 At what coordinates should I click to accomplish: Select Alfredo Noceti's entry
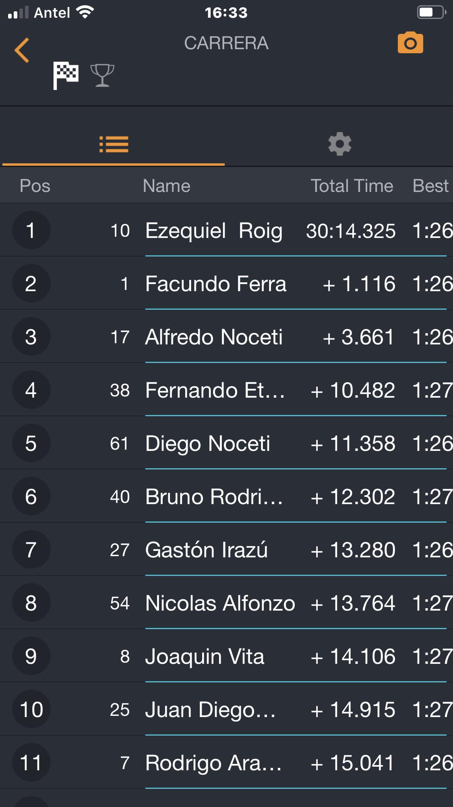(x=226, y=337)
